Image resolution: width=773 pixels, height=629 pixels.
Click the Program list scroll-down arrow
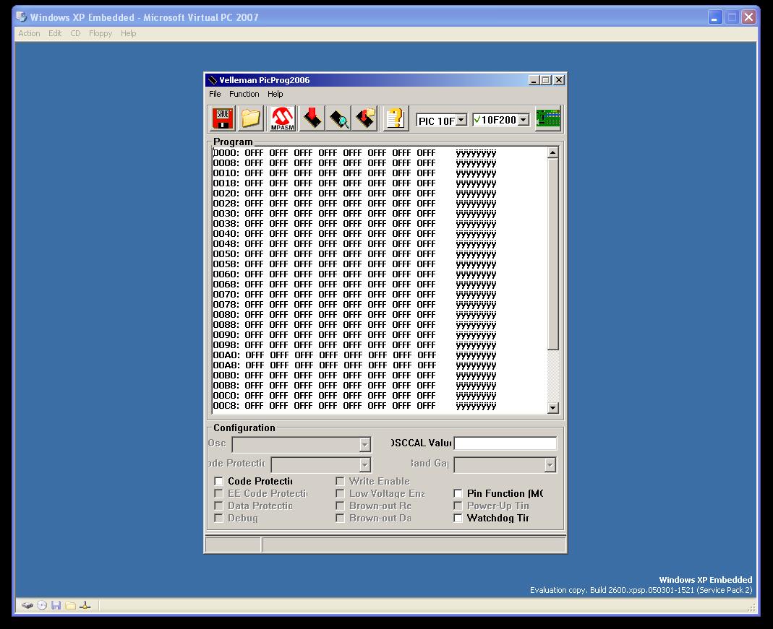[552, 407]
